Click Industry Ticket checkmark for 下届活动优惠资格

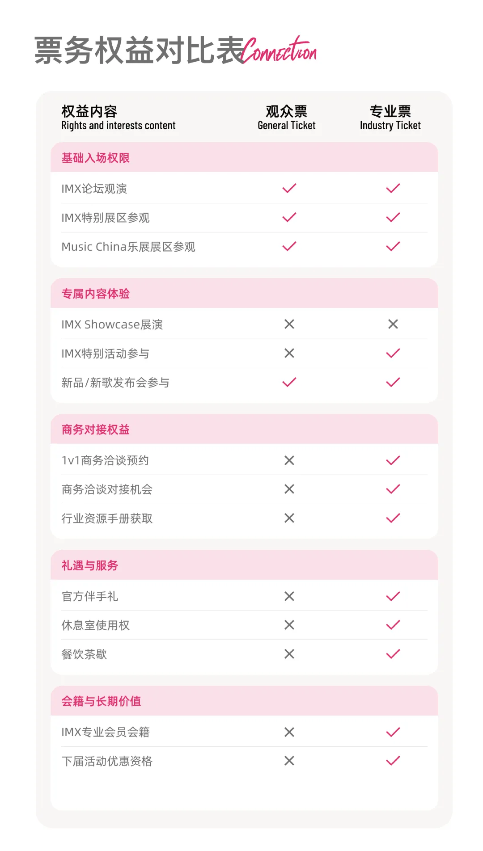click(393, 761)
